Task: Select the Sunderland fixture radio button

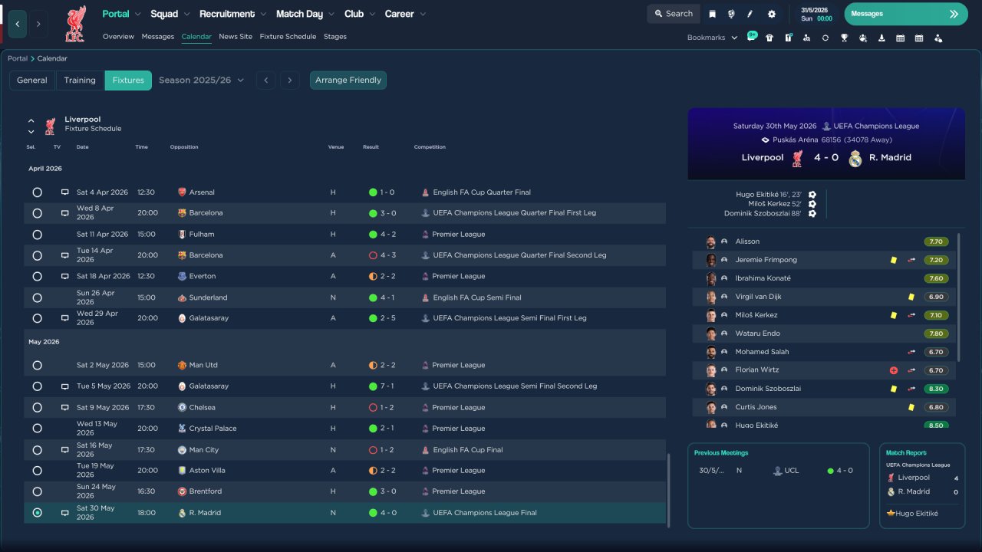Action: click(x=38, y=297)
